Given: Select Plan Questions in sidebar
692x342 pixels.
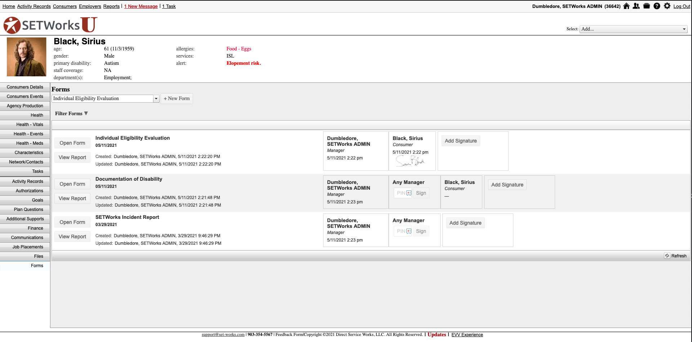Looking at the screenshot, I should (x=25, y=210).
